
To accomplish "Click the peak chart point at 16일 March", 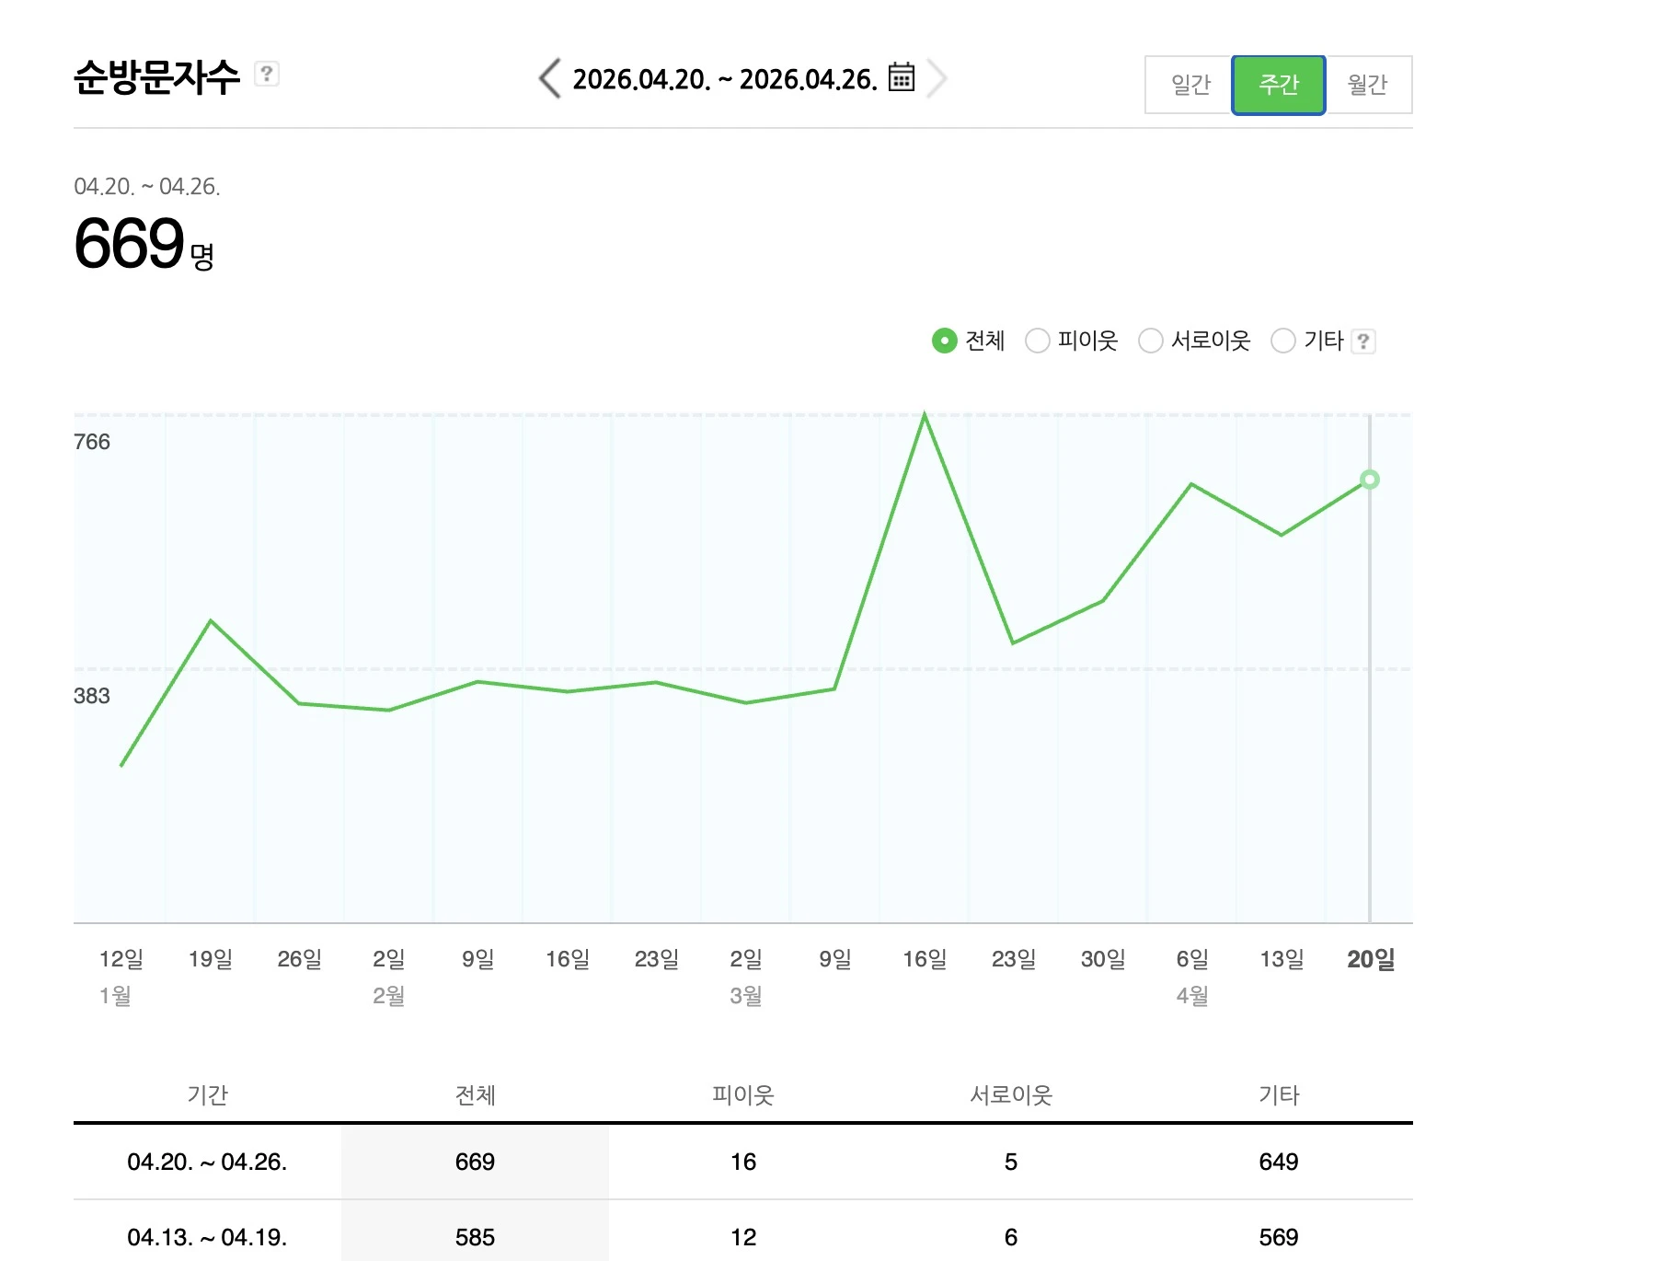I will pos(925,415).
